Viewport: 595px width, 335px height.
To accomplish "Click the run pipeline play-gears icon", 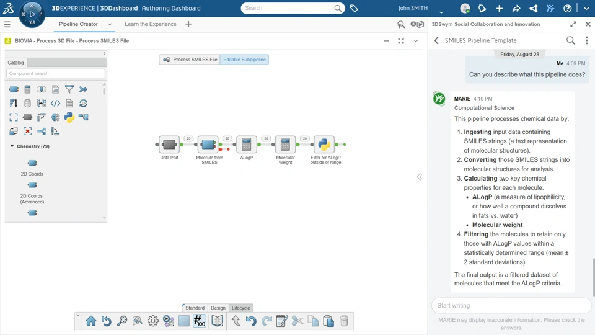I will (169, 321).
